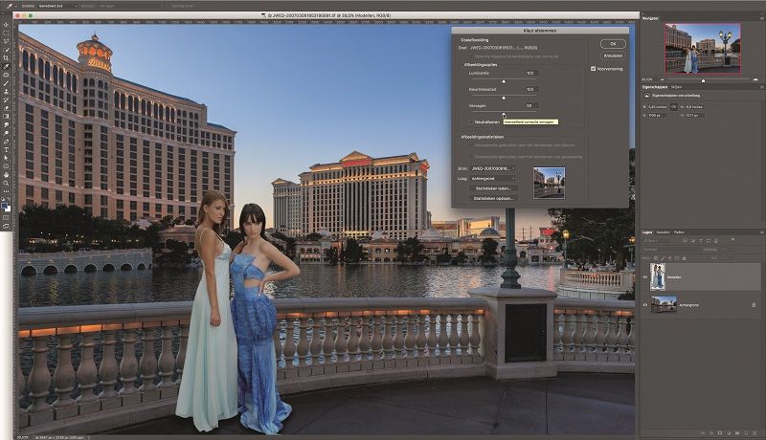Select the Rectangular Marquee tool
Screen dimensions: 766x440
click(x=6, y=33)
